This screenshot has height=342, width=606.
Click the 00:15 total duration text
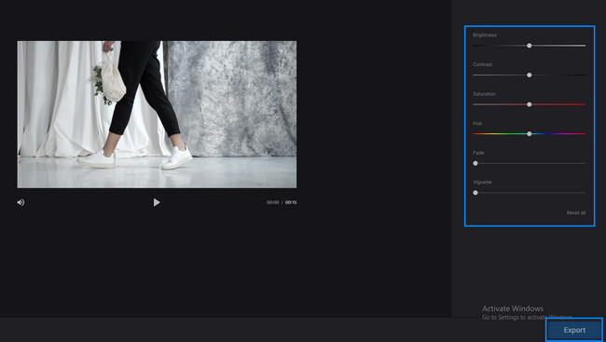coord(291,202)
